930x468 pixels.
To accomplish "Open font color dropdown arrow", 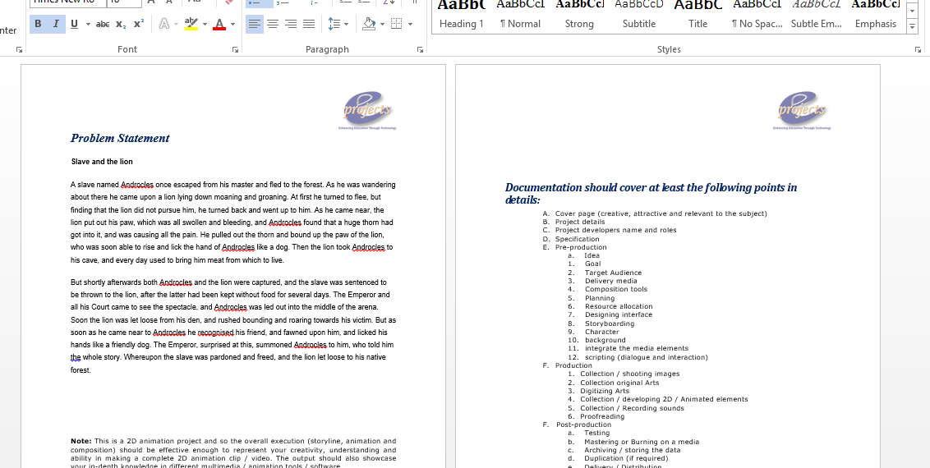I will coord(232,25).
